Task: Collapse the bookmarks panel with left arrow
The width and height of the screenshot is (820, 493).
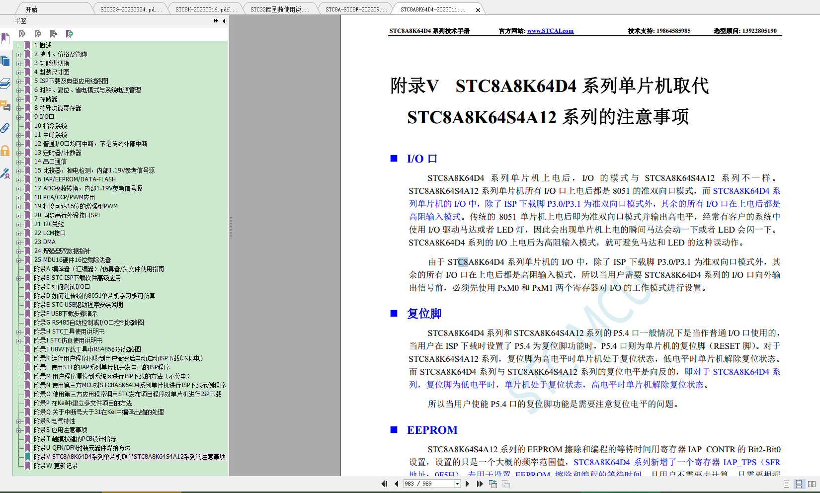Action: (224, 21)
